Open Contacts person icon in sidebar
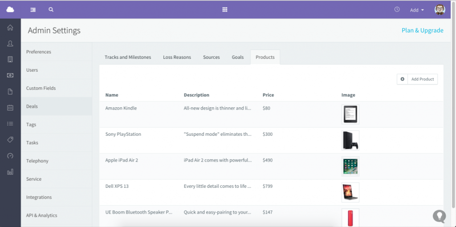Screen dimensions: 456x227 [x=10, y=44]
